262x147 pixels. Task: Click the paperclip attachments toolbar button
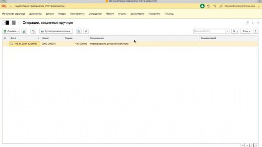86,31
